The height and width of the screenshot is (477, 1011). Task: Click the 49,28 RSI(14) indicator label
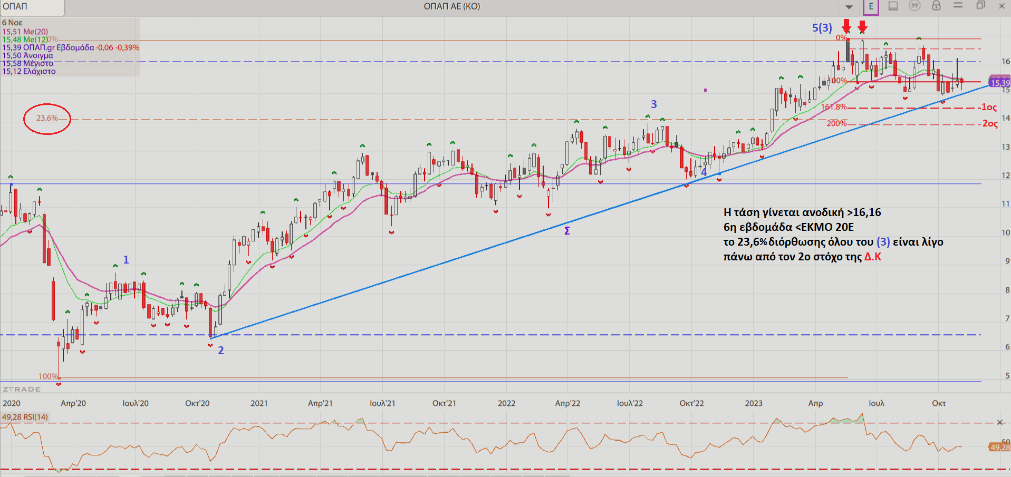(25, 417)
